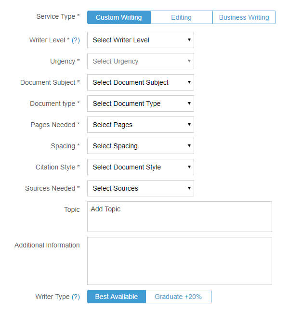Image resolution: width=289 pixels, height=311 pixels.
Task: Click the arrow on the Sources Needed dropdown
Action: coord(189,188)
